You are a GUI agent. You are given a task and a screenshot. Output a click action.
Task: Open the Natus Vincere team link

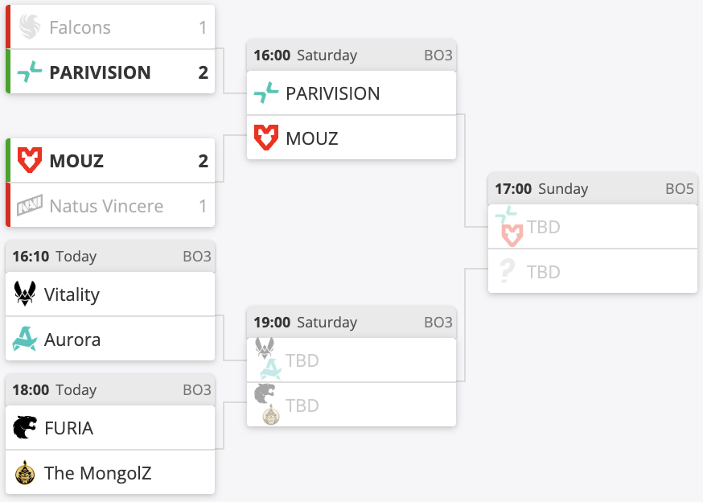tap(106, 206)
